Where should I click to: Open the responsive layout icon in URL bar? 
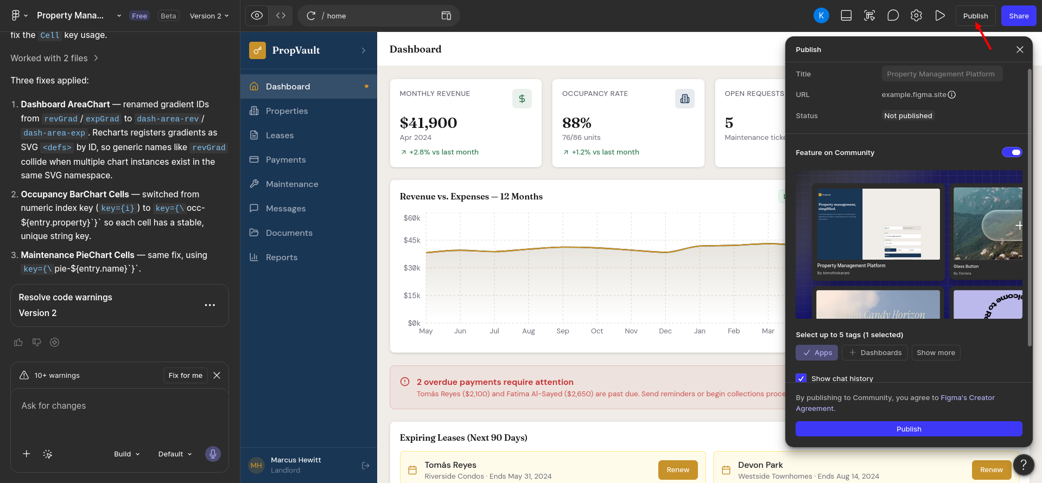pyautogui.click(x=446, y=16)
